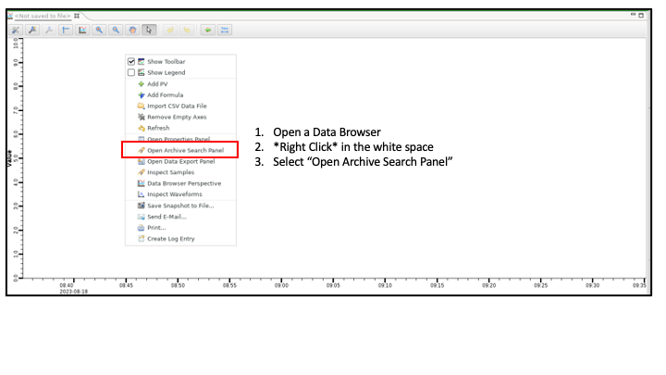Select the hand pan tool in toolbar
The image size is (666, 375).
tap(132, 31)
